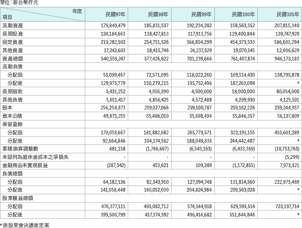The image size is (302, 228).
Task: Click the 累積換算調整數 row label
Action: (20, 149)
